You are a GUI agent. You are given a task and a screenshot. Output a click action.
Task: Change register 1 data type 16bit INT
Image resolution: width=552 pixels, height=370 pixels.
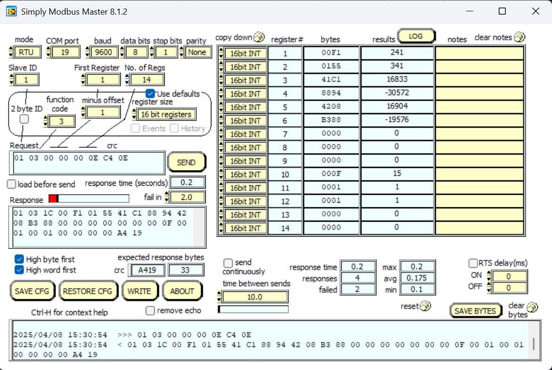pos(245,54)
